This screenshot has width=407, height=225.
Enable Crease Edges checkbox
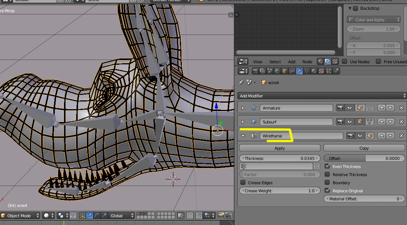tap(243, 183)
